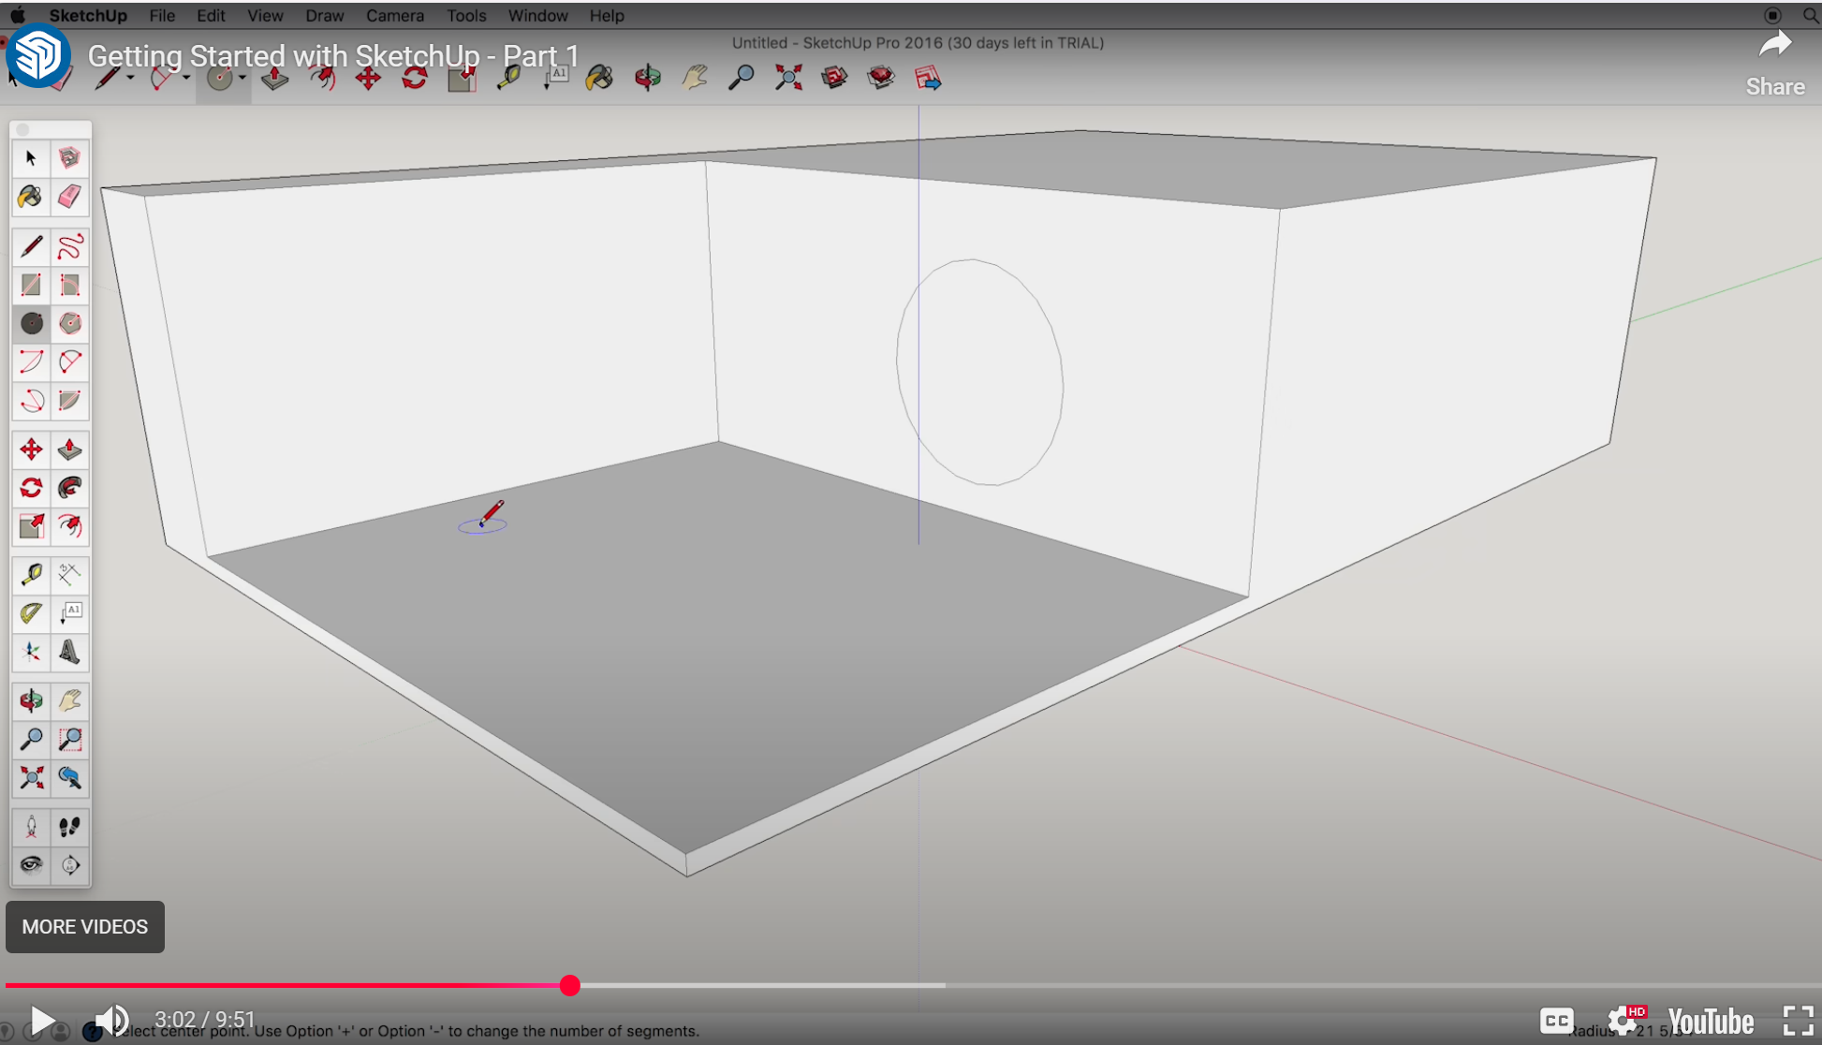Pick the Section Plane tool
The image size is (1822, 1045).
[x=69, y=864]
